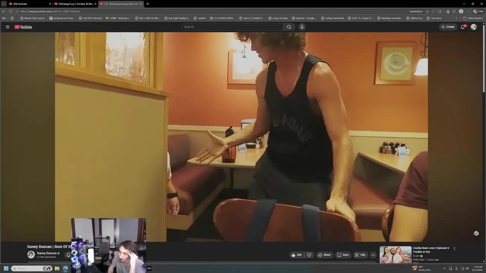Open Danny Duncan channel name link
This screenshot has width=486, height=273.
(47, 253)
